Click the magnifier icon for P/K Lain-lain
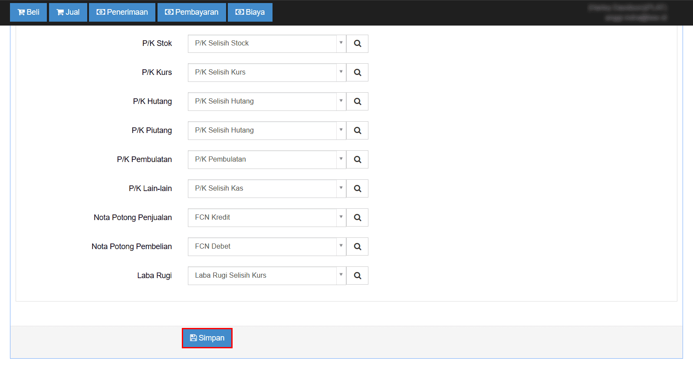 pyautogui.click(x=357, y=189)
